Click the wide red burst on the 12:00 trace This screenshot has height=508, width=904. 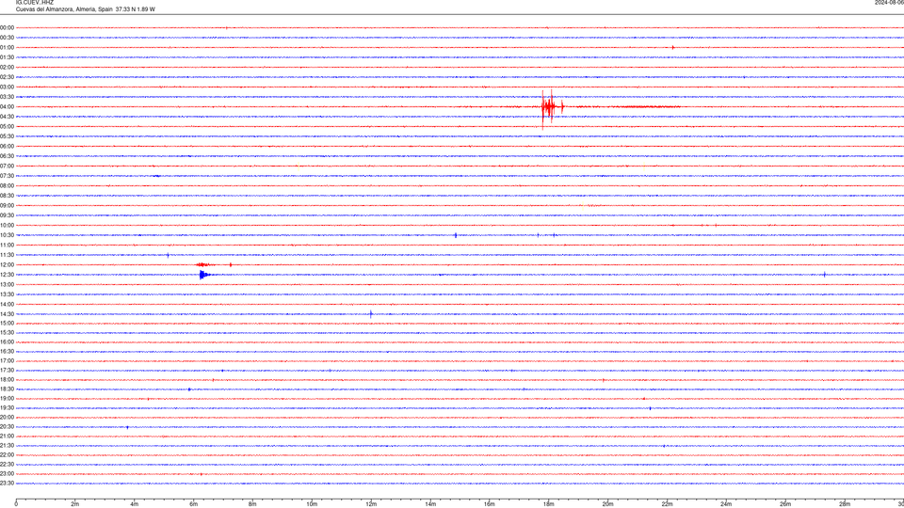[203, 265]
